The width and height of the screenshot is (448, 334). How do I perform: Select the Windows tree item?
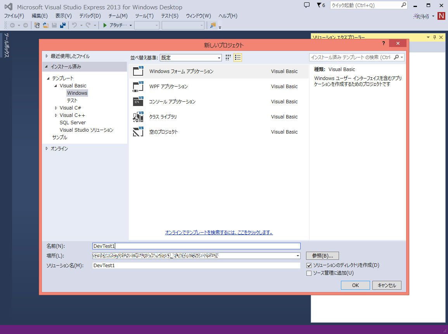coord(77,93)
